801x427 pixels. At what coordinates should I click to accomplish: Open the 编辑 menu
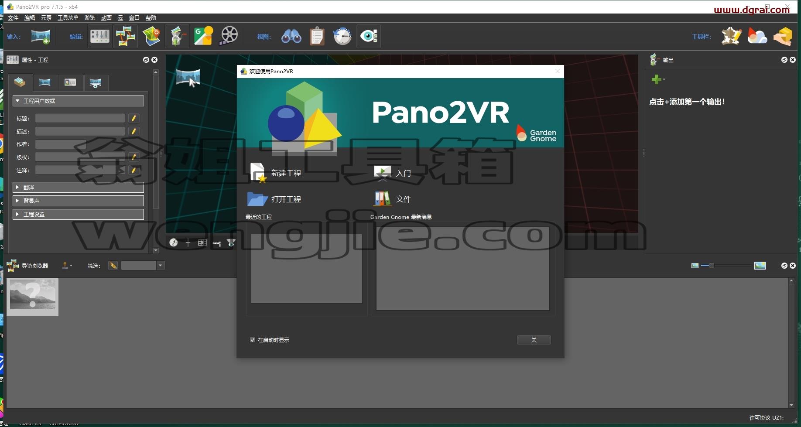pyautogui.click(x=30, y=18)
